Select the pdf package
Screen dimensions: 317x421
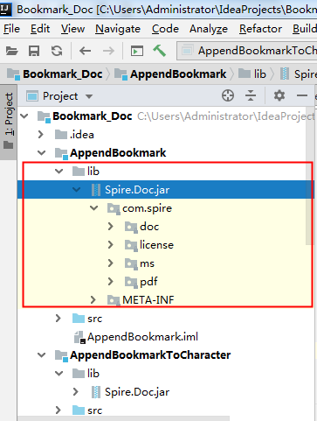click(148, 282)
